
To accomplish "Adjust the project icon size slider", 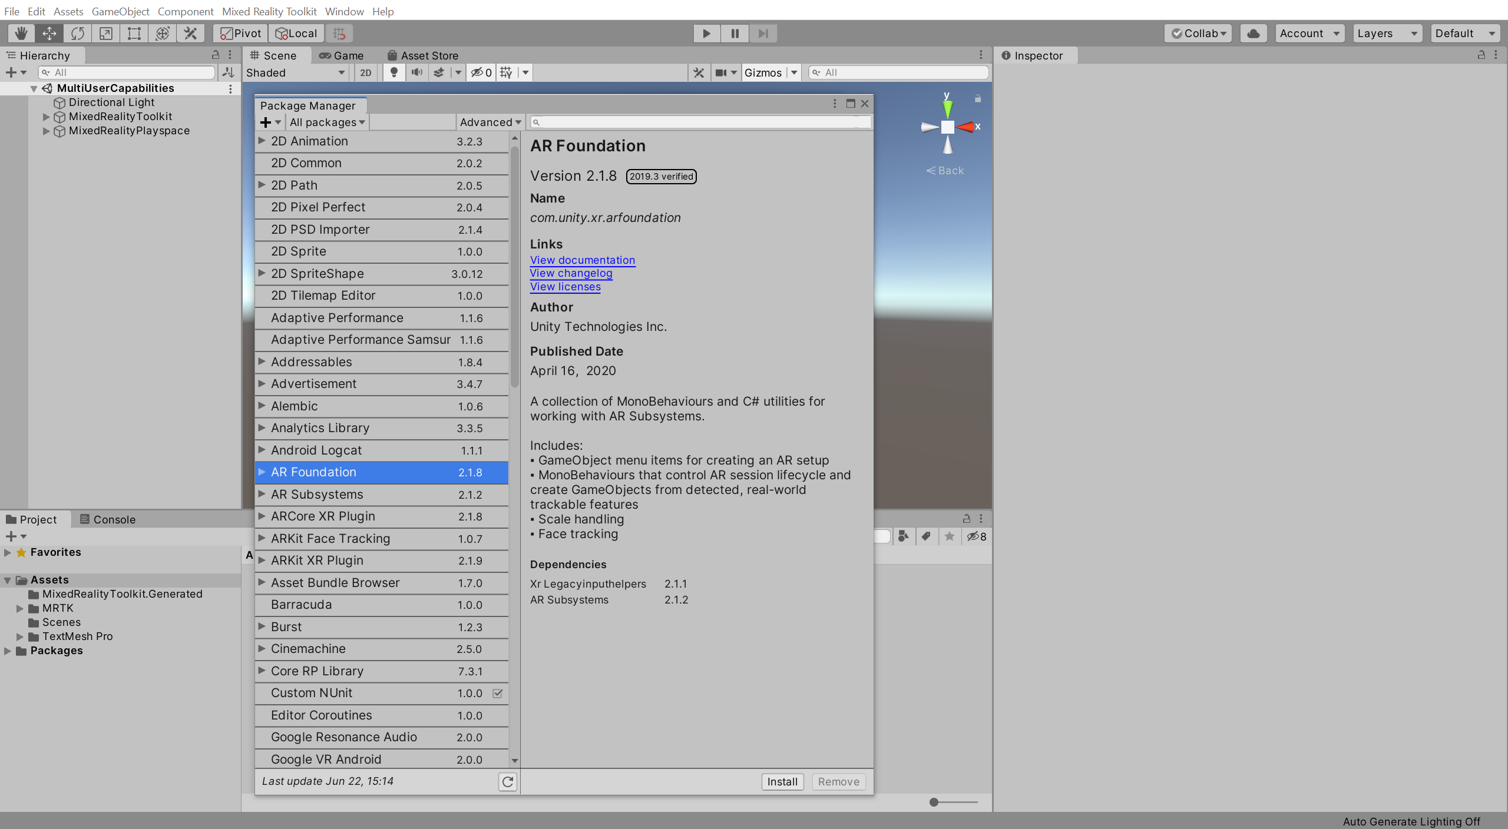I will [934, 802].
